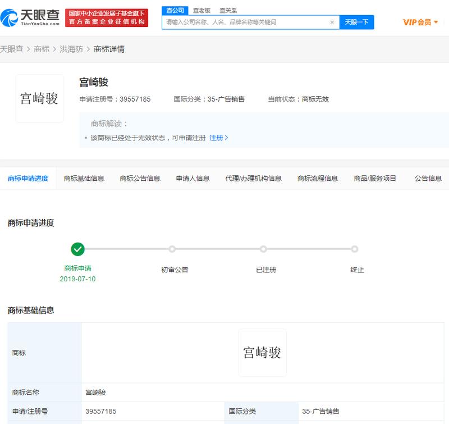The width and height of the screenshot is (449, 424).
Task: Click the 天眼一下 search button
Action: pos(356,22)
